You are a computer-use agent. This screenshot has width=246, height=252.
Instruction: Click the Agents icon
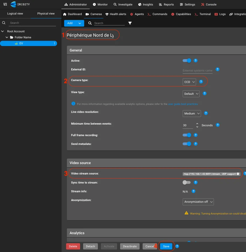[132, 14]
